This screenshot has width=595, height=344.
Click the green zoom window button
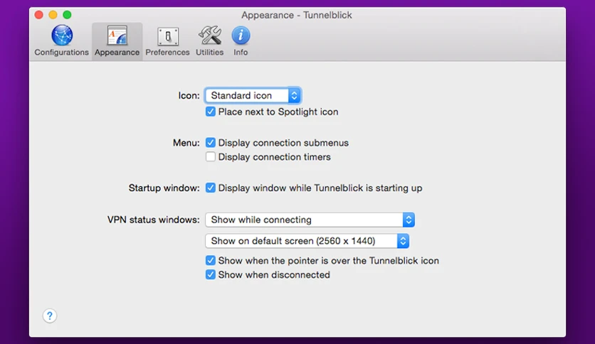pos(67,15)
